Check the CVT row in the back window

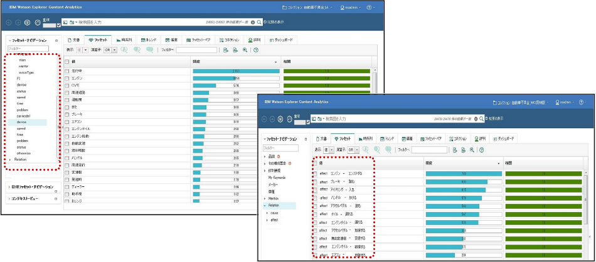pos(67,85)
